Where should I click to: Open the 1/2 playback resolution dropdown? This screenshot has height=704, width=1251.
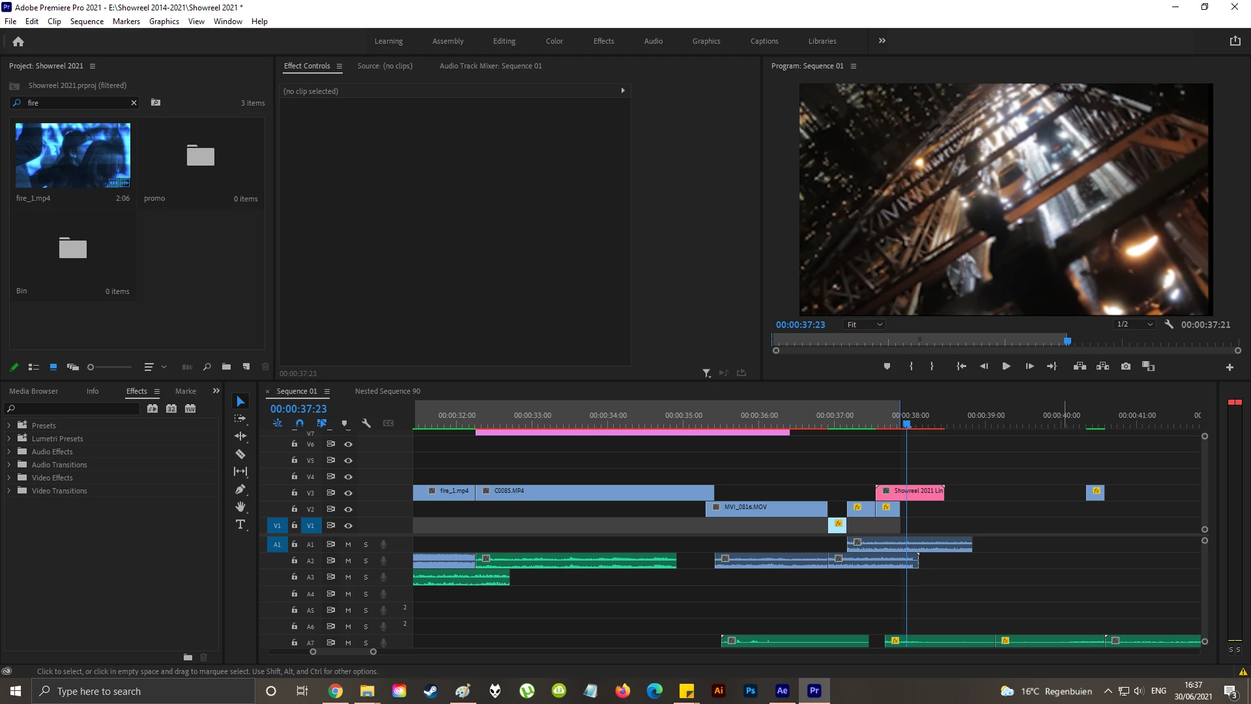[x=1134, y=325]
